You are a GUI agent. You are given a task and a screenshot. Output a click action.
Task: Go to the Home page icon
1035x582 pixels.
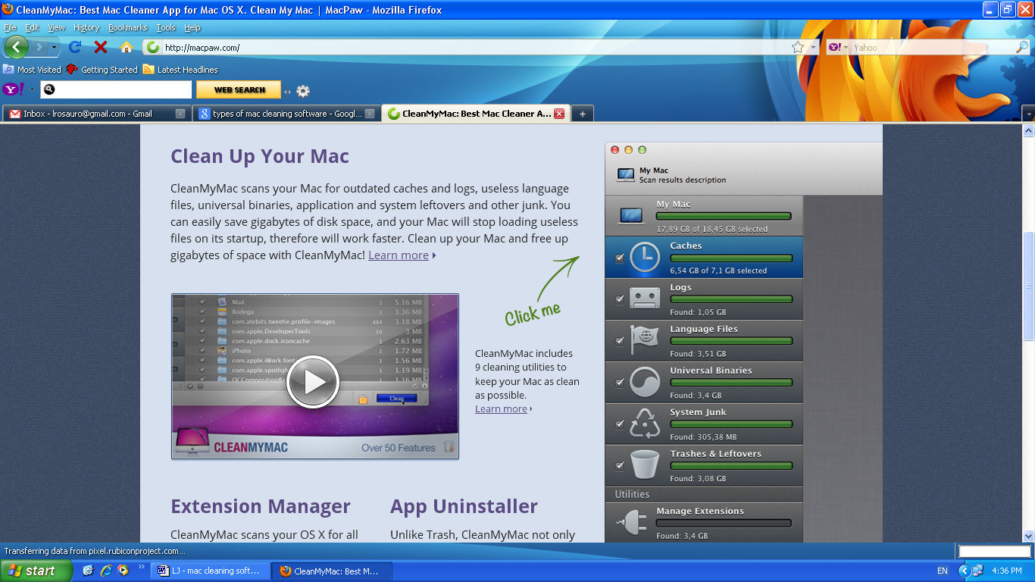click(127, 47)
